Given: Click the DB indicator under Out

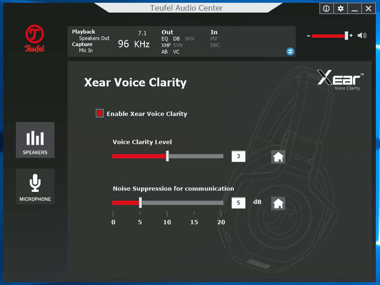Looking at the screenshot, I should point(176,39).
